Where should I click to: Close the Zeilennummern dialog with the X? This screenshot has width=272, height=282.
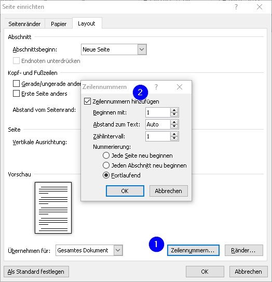pos(180,87)
